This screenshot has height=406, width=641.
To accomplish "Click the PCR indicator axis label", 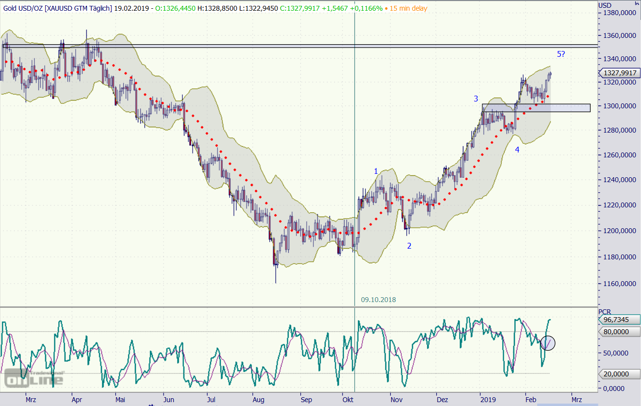I will 604,312.
